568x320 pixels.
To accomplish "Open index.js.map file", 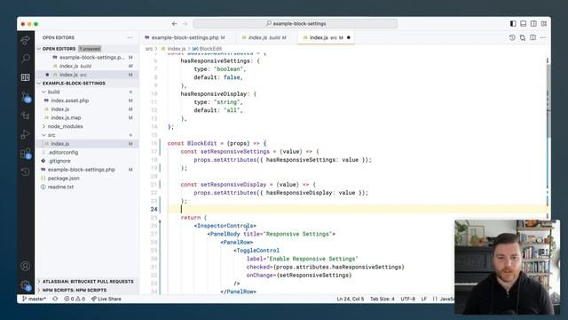I will click(87, 117).
